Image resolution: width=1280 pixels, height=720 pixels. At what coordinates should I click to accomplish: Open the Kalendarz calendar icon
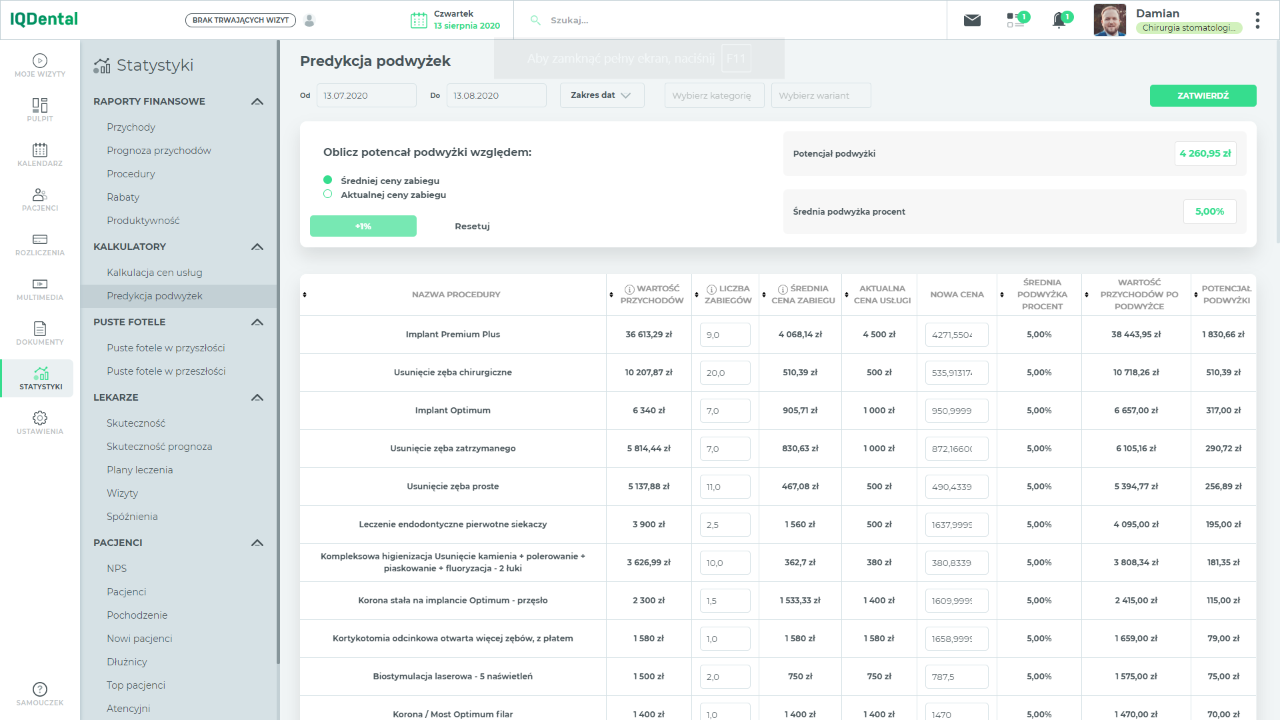(x=40, y=150)
